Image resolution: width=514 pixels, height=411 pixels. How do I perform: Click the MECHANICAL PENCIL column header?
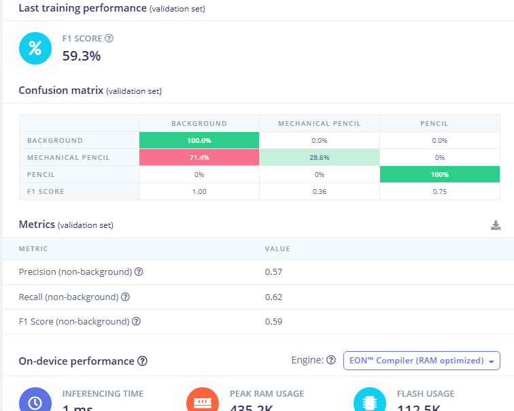319,124
